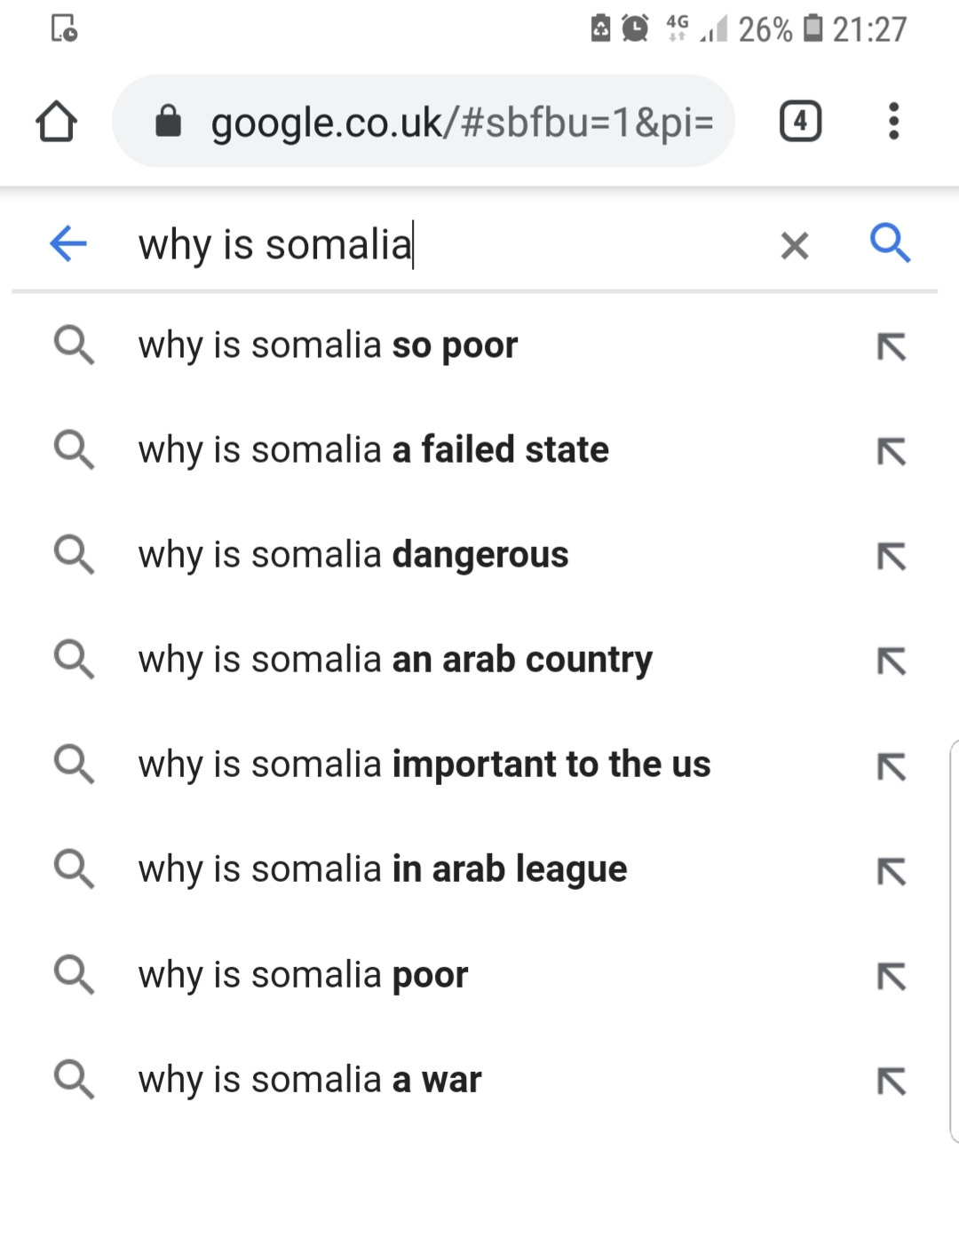
Task: Open the browser three-dot menu
Action: click(x=893, y=122)
